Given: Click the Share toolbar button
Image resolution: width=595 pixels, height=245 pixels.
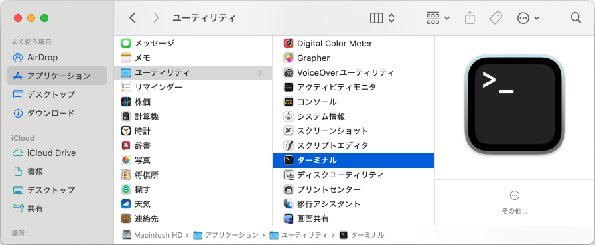Looking at the screenshot, I should (470, 18).
